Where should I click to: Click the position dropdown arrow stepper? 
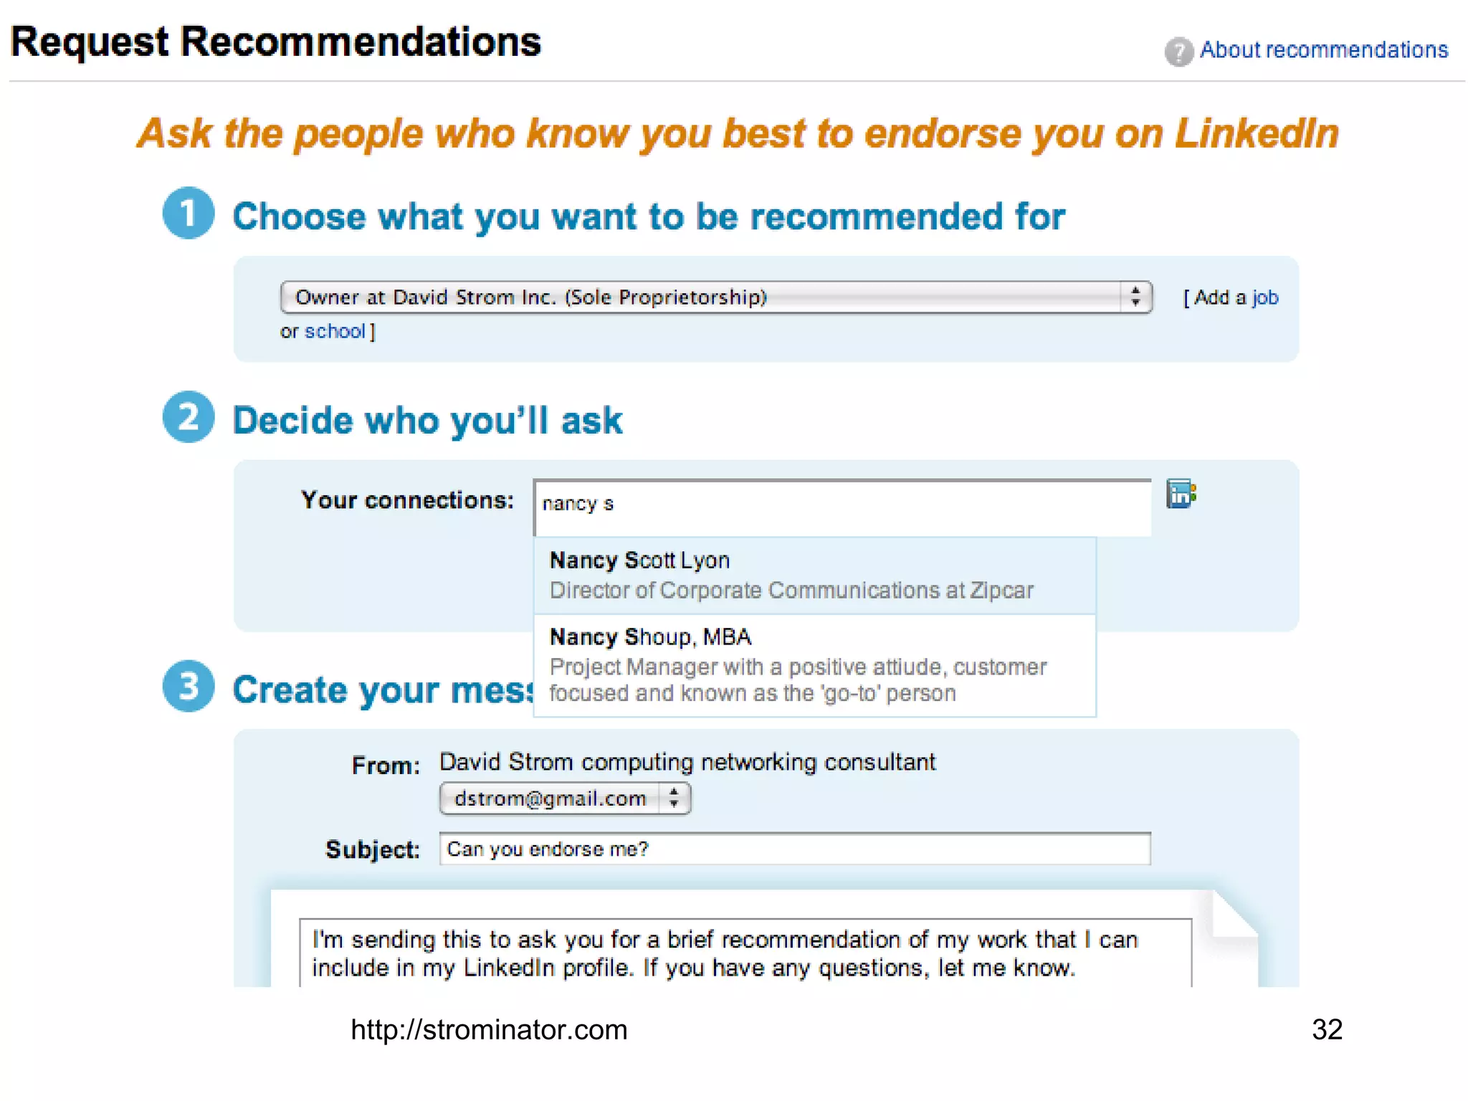(1135, 297)
